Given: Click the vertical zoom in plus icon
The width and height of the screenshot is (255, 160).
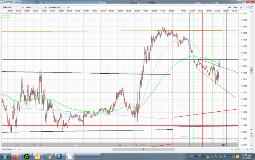Looking at the screenshot, I should [x=251, y=133].
